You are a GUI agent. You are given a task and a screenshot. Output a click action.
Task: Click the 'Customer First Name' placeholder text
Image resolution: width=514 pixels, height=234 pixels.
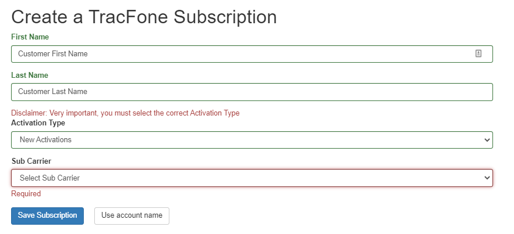point(52,54)
